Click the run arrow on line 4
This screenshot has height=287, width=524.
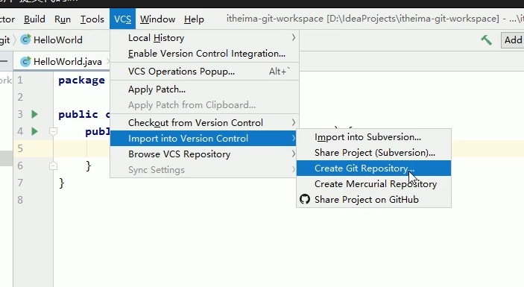[x=34, y=131]
